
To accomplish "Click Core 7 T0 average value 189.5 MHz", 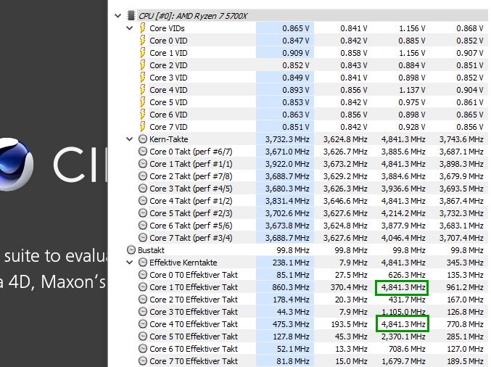I will click(x=465, y=361).
